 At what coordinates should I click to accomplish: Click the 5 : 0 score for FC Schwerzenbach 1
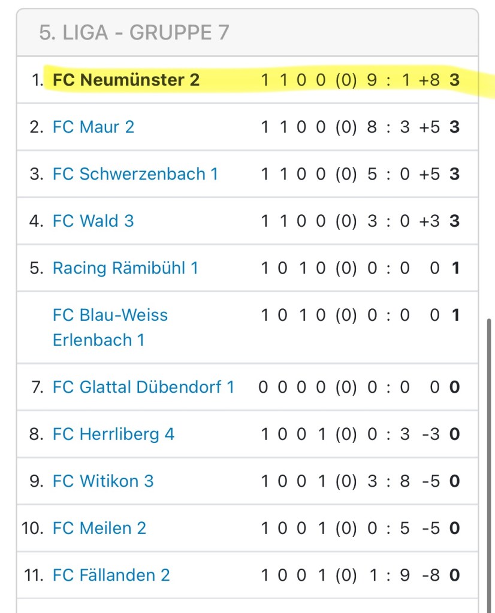(388, 174)
